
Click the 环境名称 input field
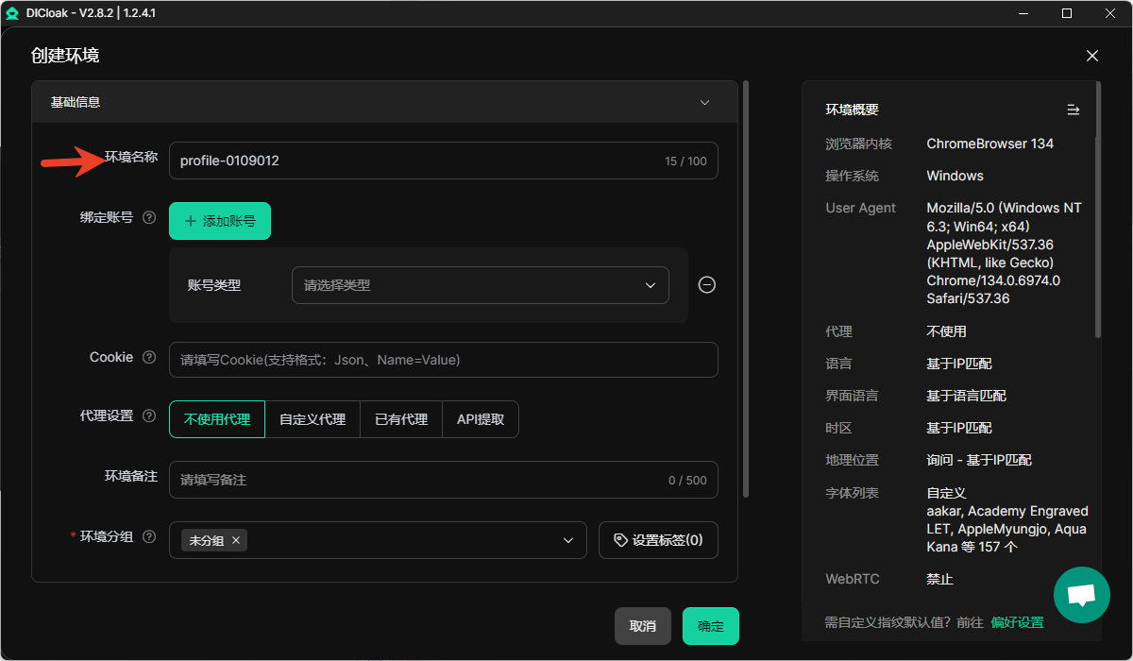[x=415, y=161]
